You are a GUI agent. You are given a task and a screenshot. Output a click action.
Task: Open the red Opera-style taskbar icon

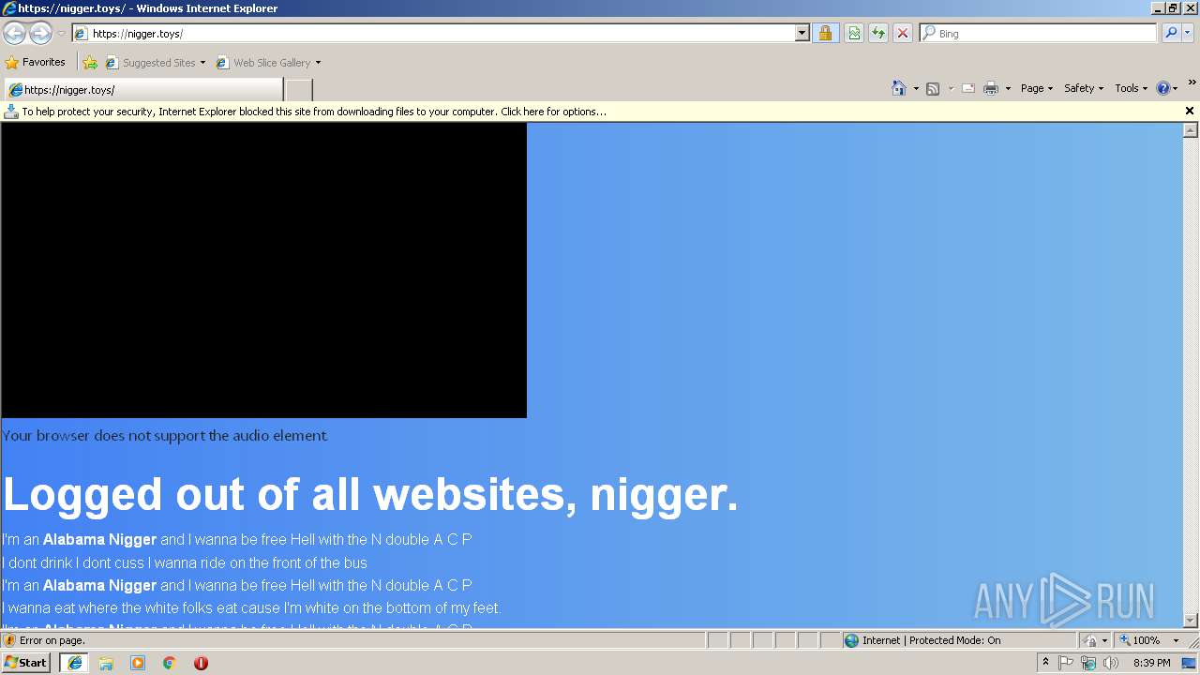pyautogui.click(x=201, y=663)
